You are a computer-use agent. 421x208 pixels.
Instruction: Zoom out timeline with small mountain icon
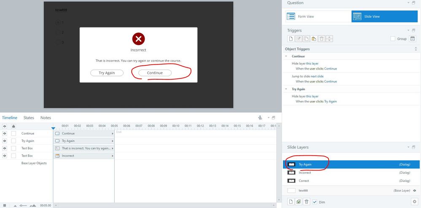(x=15, y=205)
